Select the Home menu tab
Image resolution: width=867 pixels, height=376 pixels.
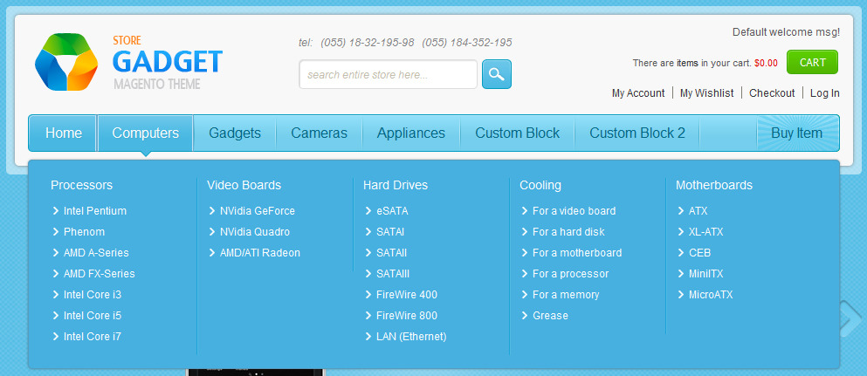click(64, 133)
